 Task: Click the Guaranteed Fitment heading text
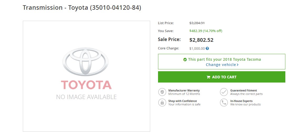pyautogui.click(x=244, y=90)
